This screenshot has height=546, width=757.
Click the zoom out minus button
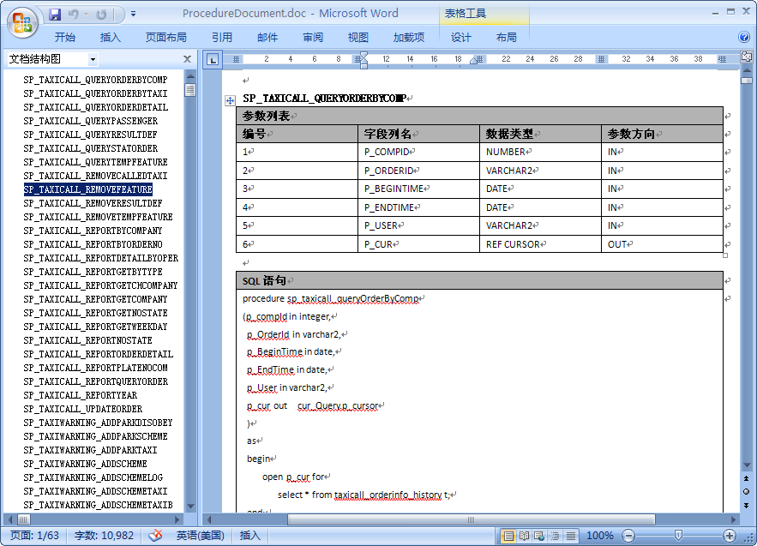[x=628, y=536]
